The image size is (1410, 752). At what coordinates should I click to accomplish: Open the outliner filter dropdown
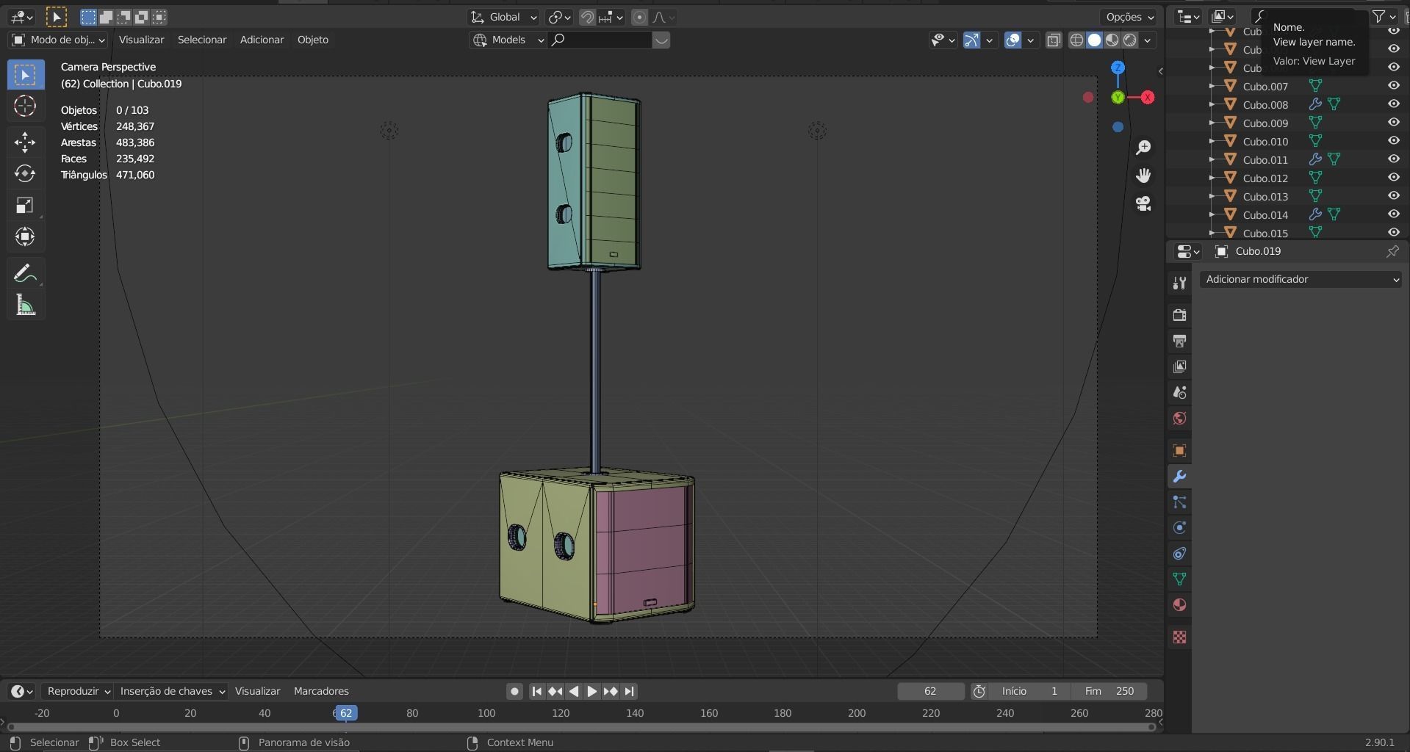coord(1384,16)
